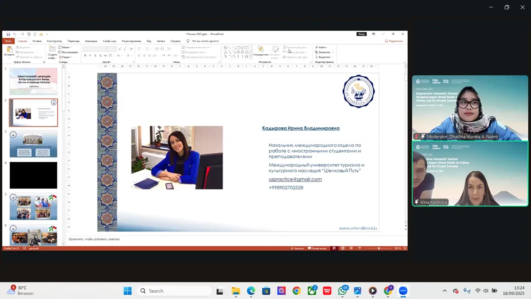Click the Создать слайд (New Slide) icon
531x299 pixels.
52,51
